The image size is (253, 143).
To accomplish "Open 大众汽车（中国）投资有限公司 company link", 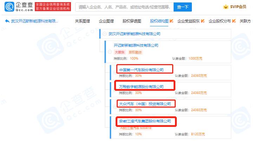I will coord(145,104).
